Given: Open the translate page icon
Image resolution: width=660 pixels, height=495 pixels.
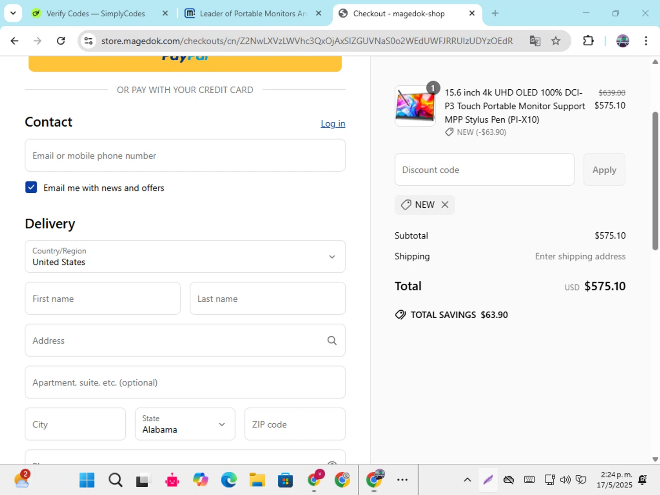Looking at the screenshot, I should click(x=535, y=41).
